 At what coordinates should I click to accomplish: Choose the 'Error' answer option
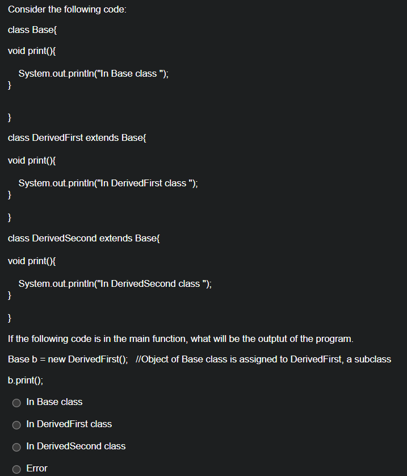(x=16, y=469)
